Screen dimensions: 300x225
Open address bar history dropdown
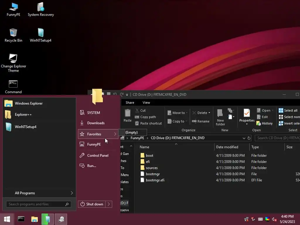244,138
